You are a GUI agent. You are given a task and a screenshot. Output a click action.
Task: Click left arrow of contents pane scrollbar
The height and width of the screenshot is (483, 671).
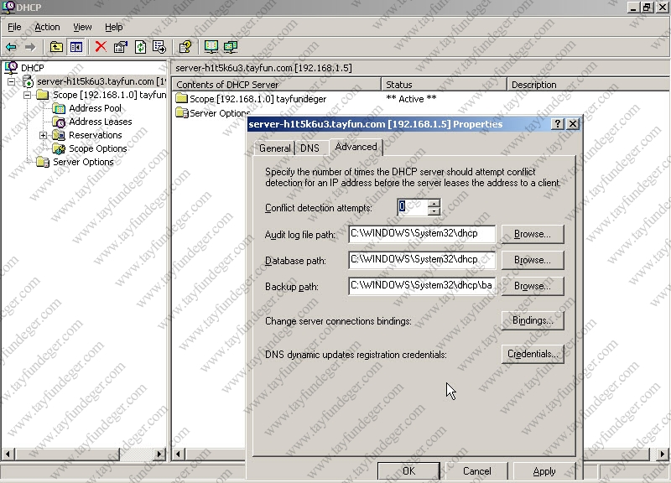coord(179,454)
